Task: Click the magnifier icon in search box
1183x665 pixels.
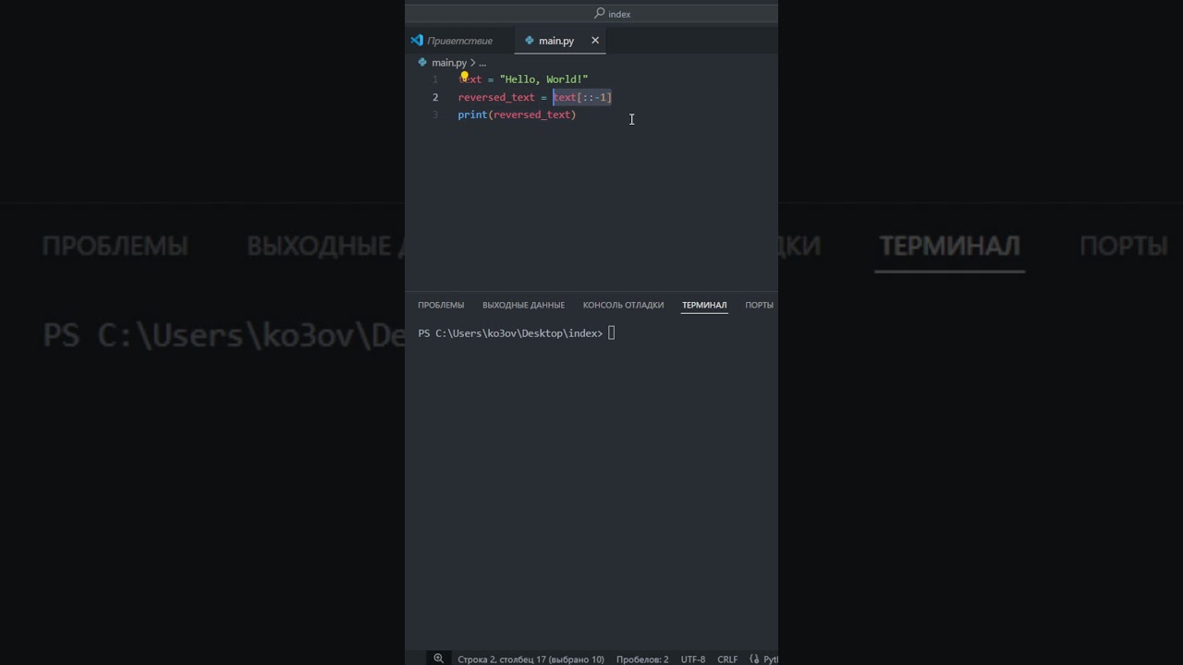Action: tap(600, 14)
